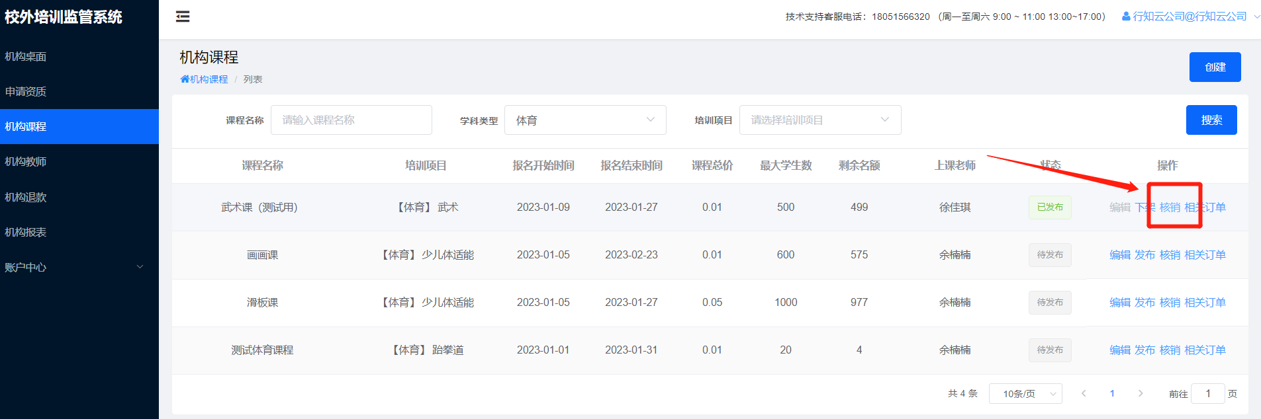Viewport: 1261px width, 419px height.
Task: Open 机构教师 in the sidebar
Action: [26, 162]
